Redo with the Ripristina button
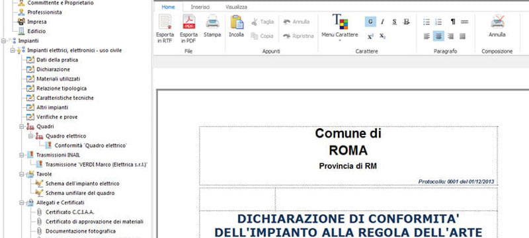529x238 pixels. pos(299,36)
